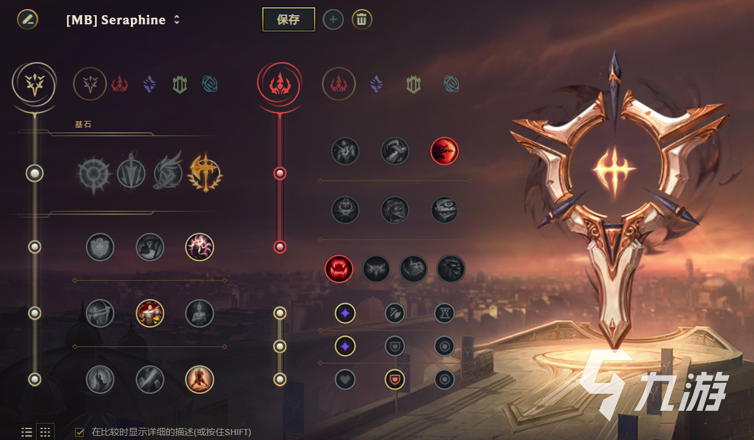
Task: Choose blue Inspiration path in secondary row
Action: pos(451,84)
